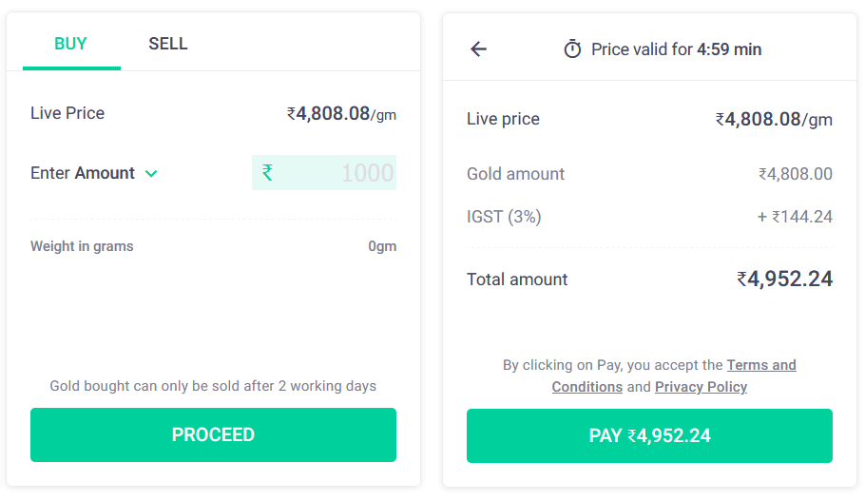
Task: Click the Gold amount ₹4,808.00 value
Action: coord(795,174)
